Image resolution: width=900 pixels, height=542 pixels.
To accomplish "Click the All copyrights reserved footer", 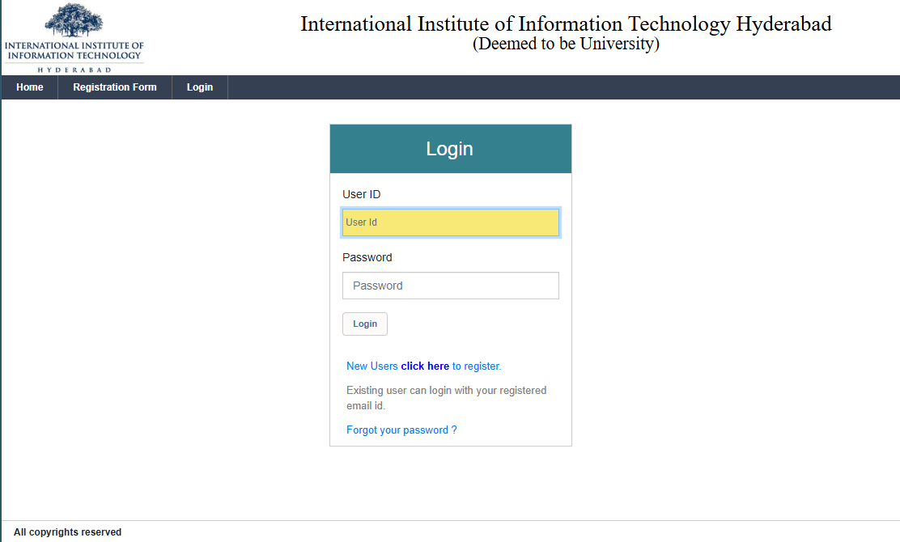I will click(67, 531).
